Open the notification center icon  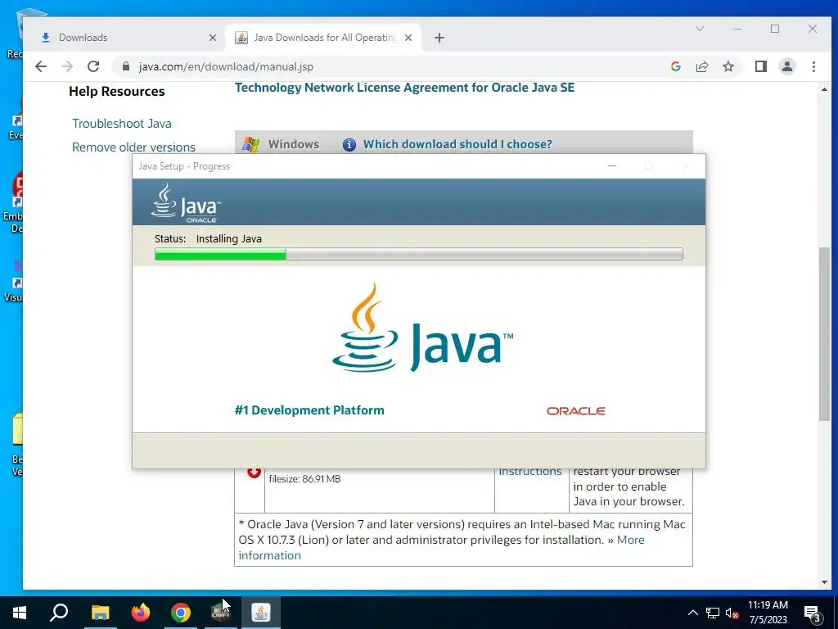point(813,613)
